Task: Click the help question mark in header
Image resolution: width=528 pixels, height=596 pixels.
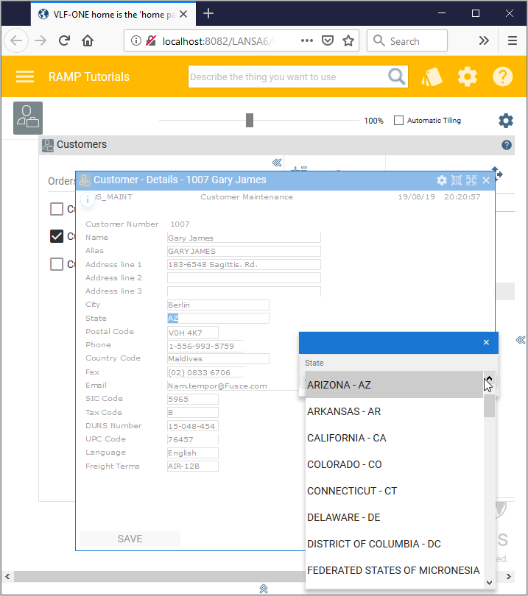Action: coord(502,77)
